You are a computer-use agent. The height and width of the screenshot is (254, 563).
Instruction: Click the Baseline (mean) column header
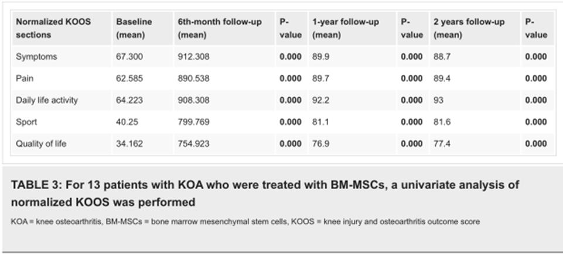coord(134,28)
